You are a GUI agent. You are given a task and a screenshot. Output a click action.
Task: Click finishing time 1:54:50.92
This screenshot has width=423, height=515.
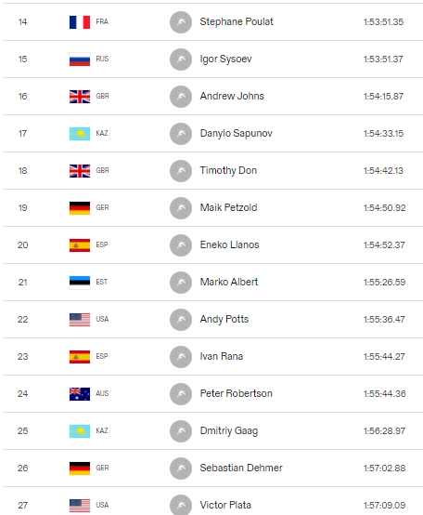(385, 208)
